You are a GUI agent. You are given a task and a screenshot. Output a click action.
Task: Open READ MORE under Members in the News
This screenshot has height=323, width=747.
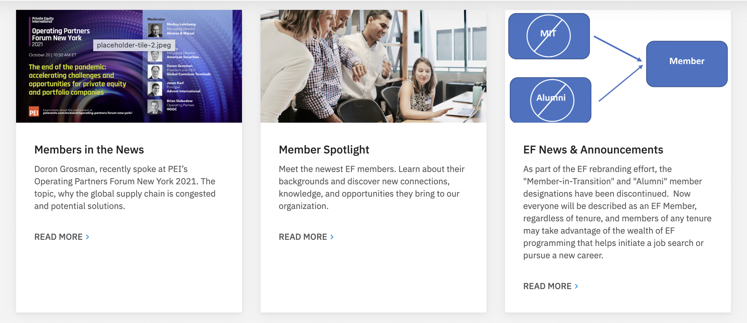59,237
